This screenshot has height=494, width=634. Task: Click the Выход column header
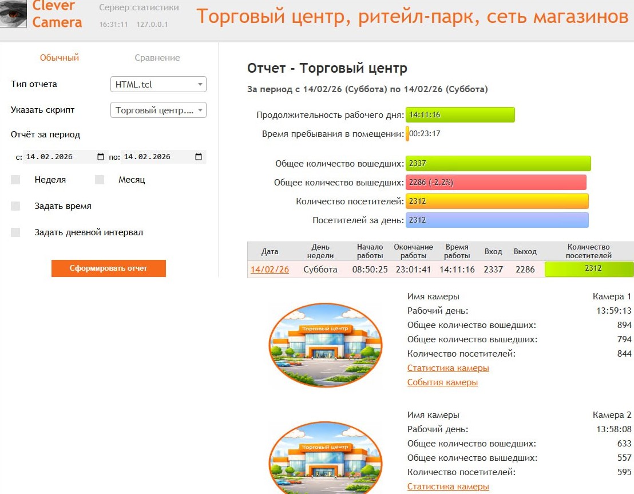click(525, 251)
